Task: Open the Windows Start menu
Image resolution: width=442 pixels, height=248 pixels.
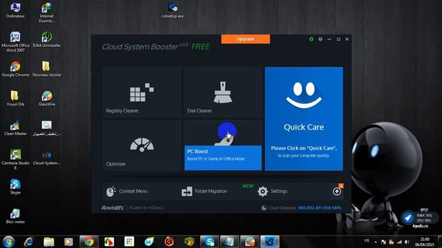Action: tap(8, 242)
